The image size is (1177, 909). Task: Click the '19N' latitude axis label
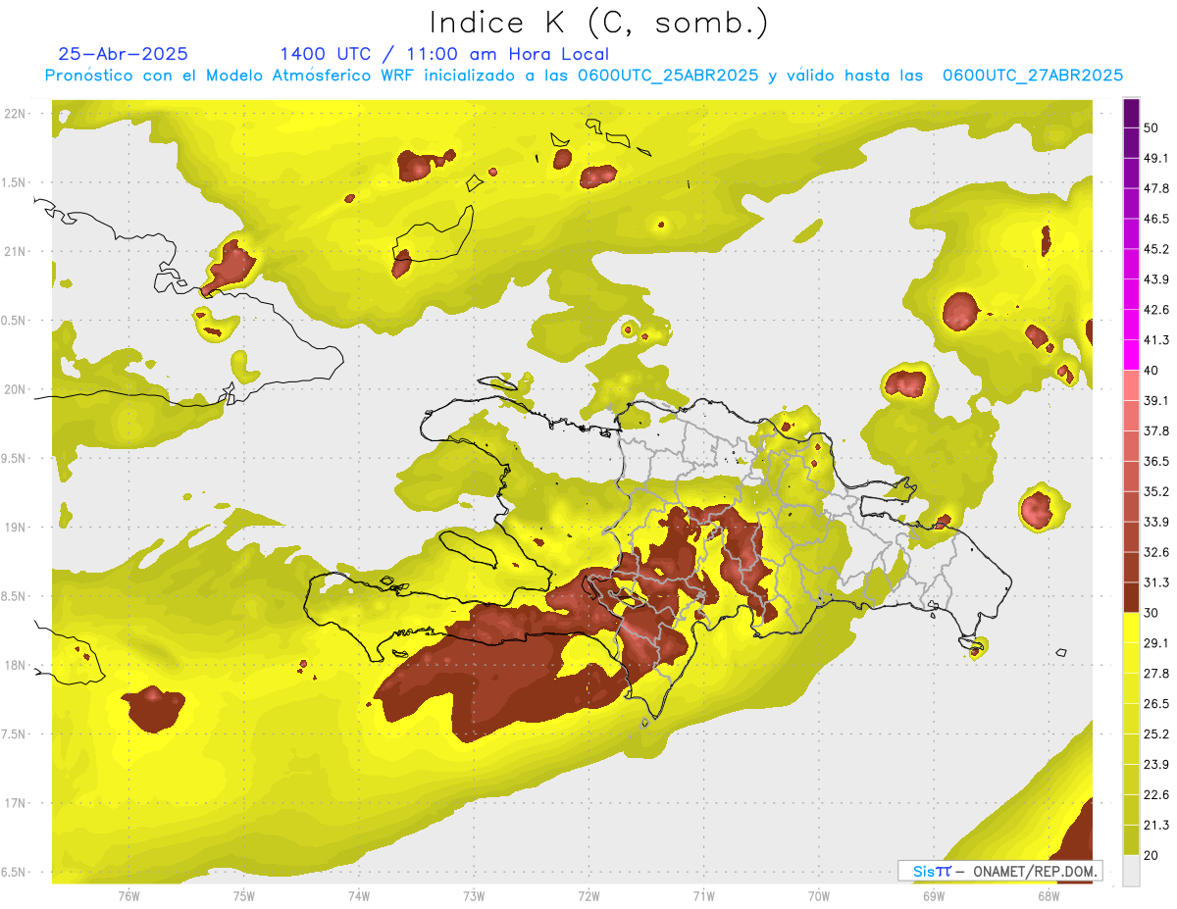16,528
